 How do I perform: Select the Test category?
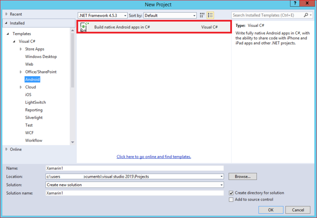[x=29, y=125]
